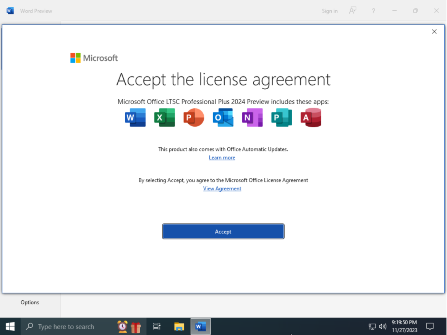Open the notification center icon
Screen dimensions: 447x335
(x=430, y=327)
